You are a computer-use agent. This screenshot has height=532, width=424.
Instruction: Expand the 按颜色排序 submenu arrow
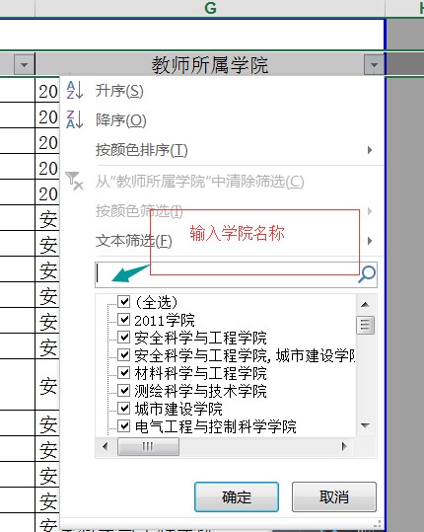[370, 150]
